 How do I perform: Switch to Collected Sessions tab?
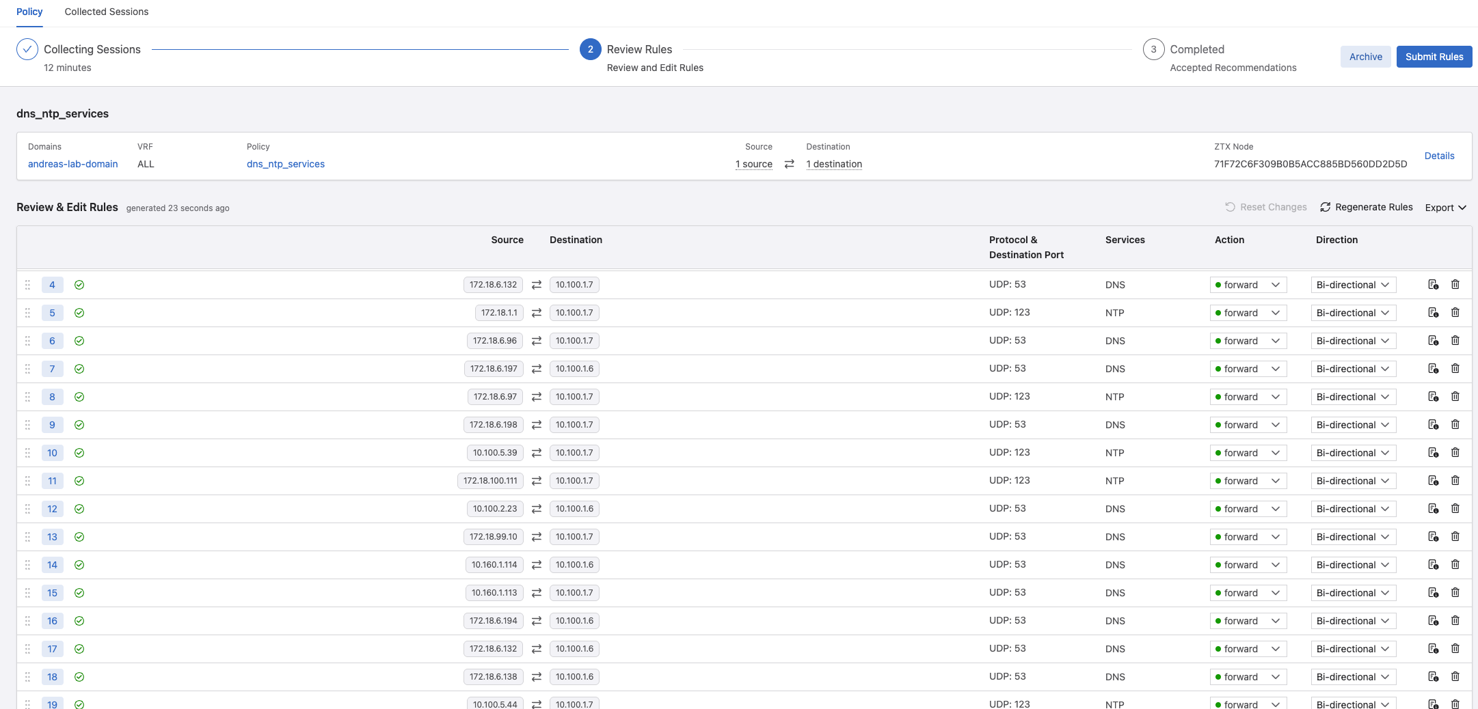(x=107, y=12)
